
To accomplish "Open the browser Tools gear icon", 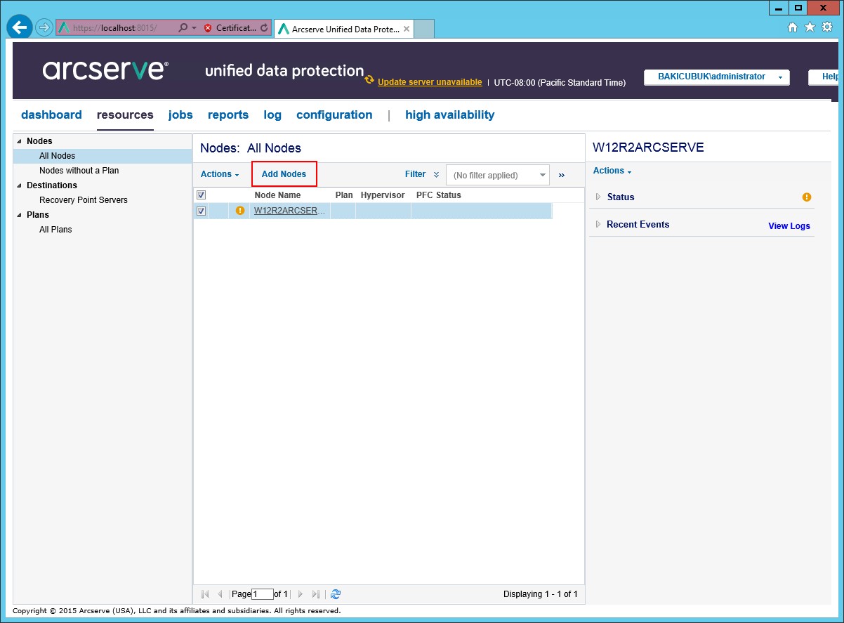I will (x=827, y=27).
